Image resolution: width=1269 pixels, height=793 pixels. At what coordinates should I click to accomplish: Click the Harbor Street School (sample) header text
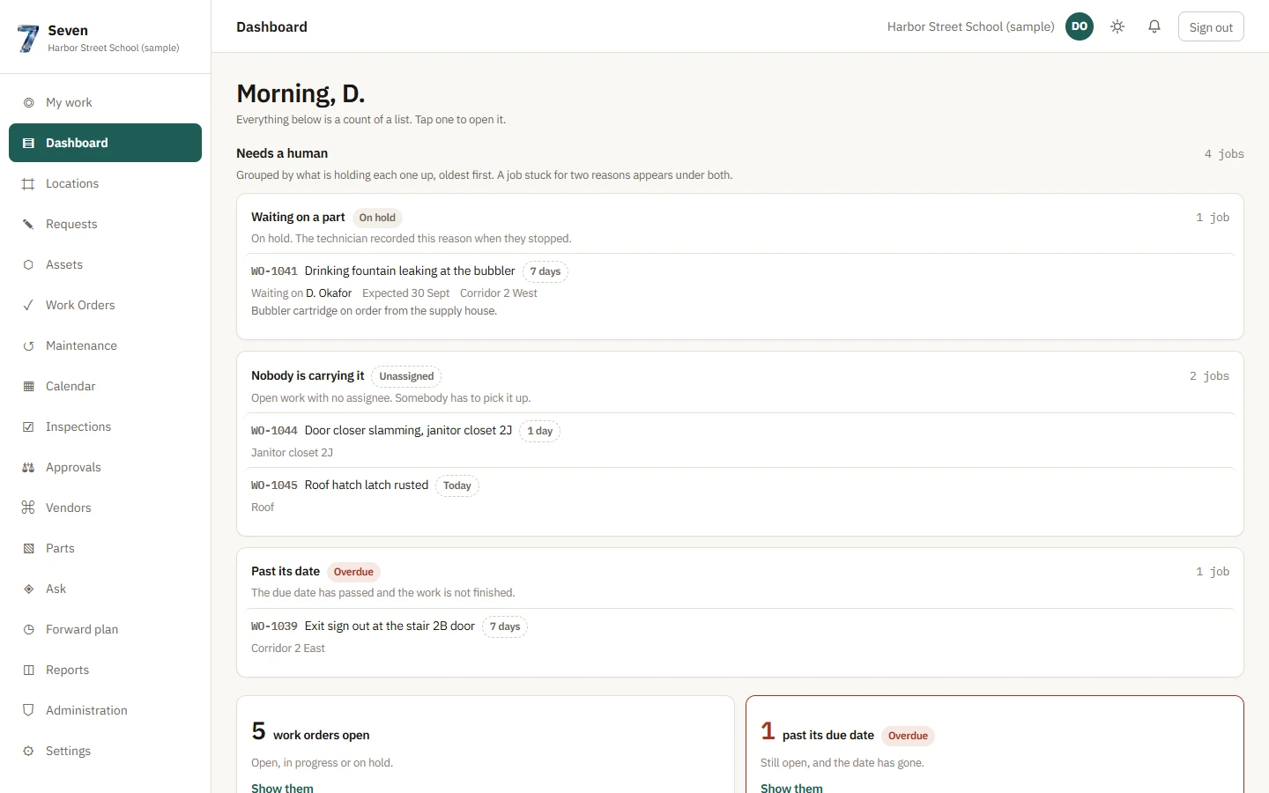(x=970, y=26)
